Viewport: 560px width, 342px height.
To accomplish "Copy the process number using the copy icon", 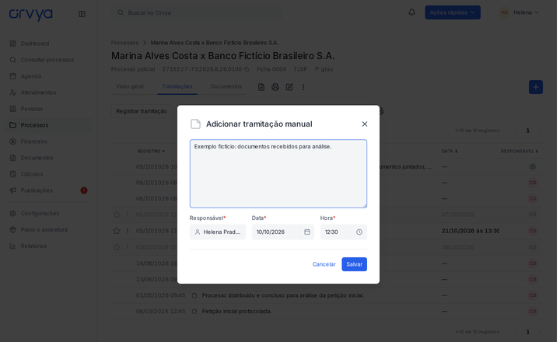I will [246, 69].
